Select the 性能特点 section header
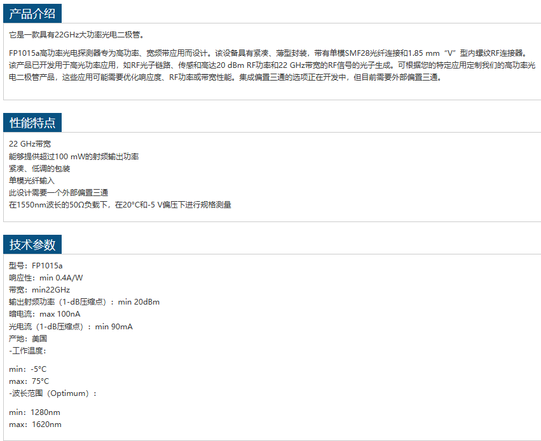541x441 pixels. pyautogui.click(x=33, y=122)
